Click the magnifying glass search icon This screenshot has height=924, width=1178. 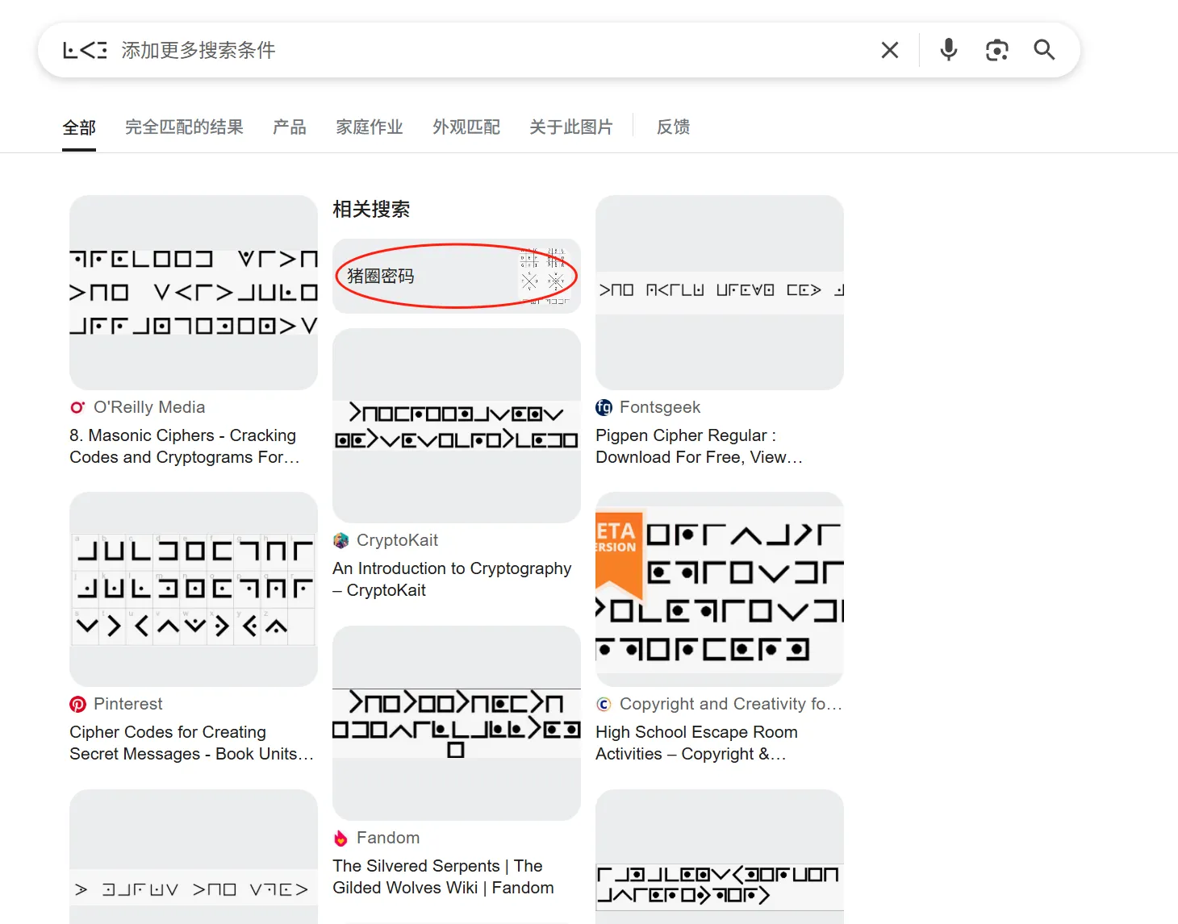pyautogui.click(x=1044, y=51)
